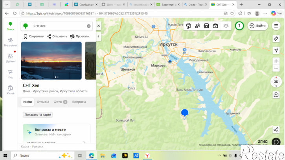Go back with browser back arrow
This screenshot has width=285, height=160.
click(7, 13)
